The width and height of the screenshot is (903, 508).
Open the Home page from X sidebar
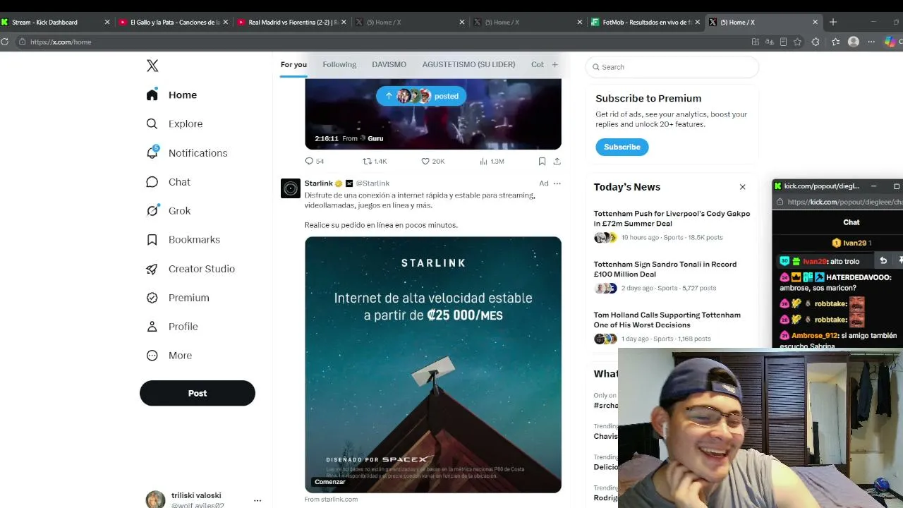click(172, 95)
